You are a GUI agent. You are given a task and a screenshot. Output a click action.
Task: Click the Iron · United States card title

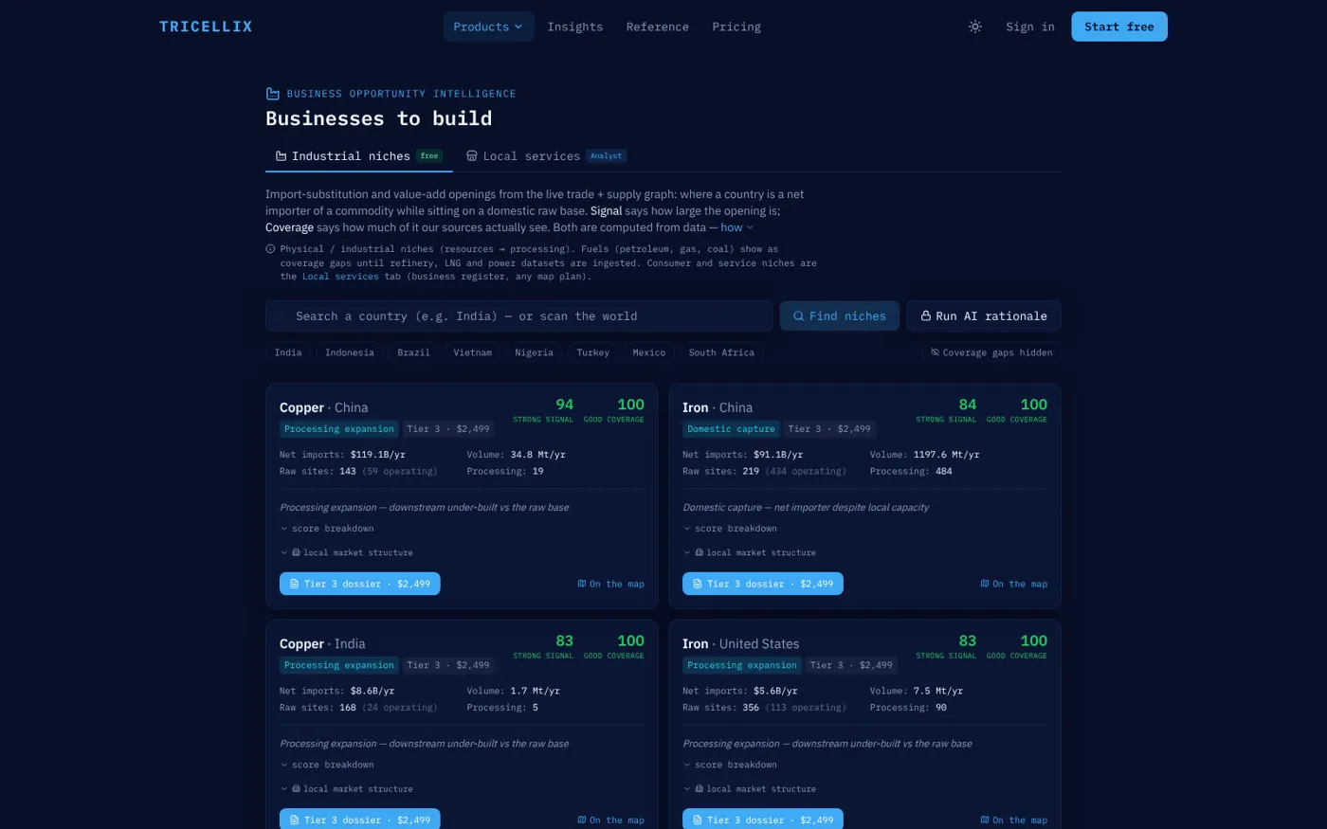click(740, 644)
